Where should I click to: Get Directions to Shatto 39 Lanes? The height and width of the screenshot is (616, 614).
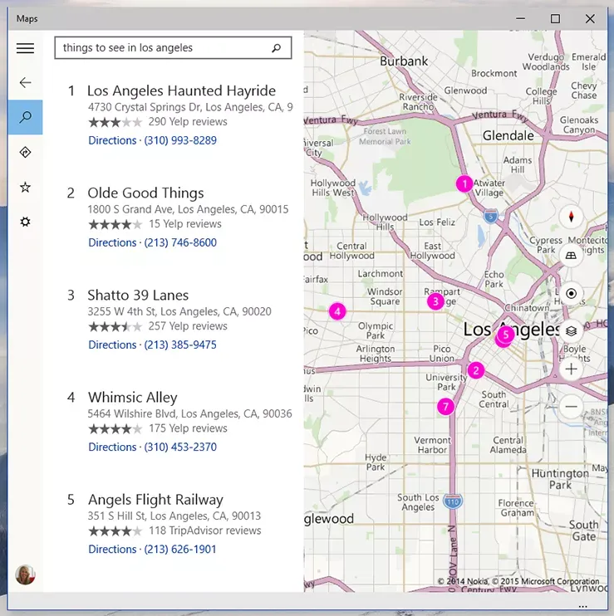coord(112,345)
